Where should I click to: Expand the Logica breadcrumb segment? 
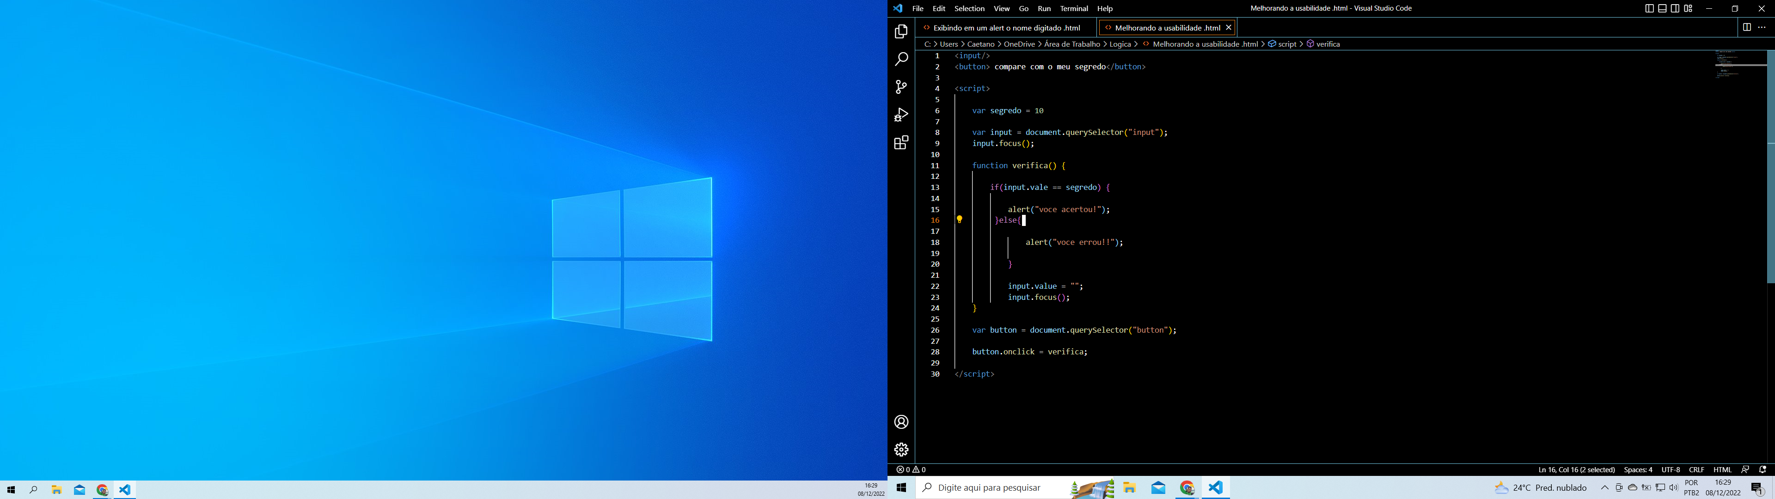coord(1120,44)
